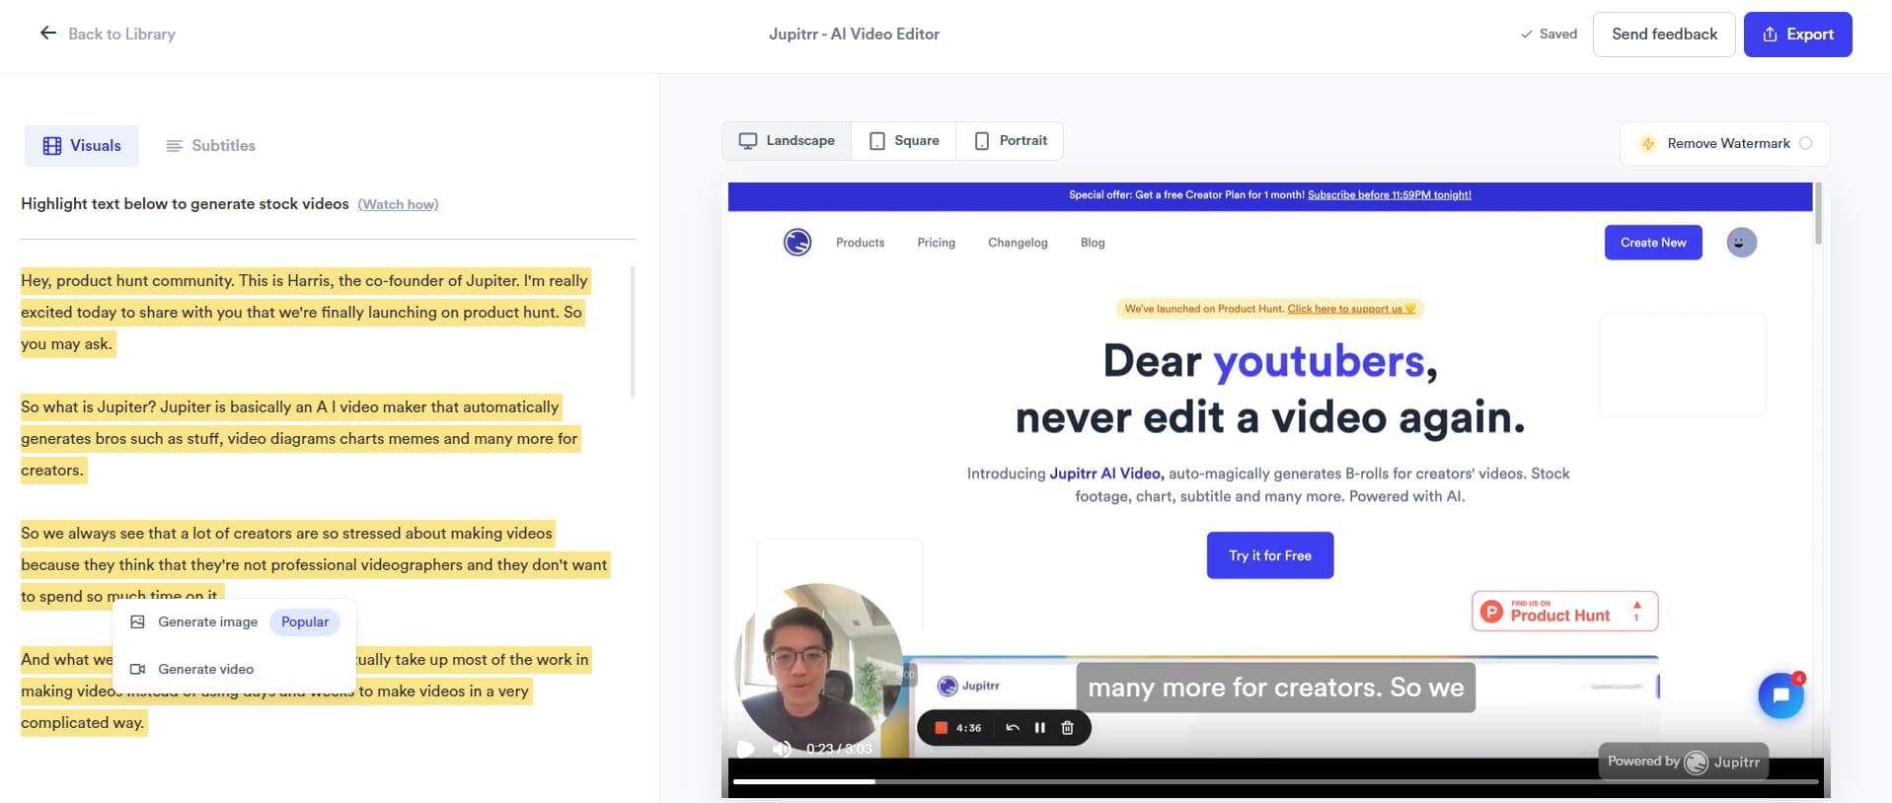Switch to the Visuals tab

[82, 146]
